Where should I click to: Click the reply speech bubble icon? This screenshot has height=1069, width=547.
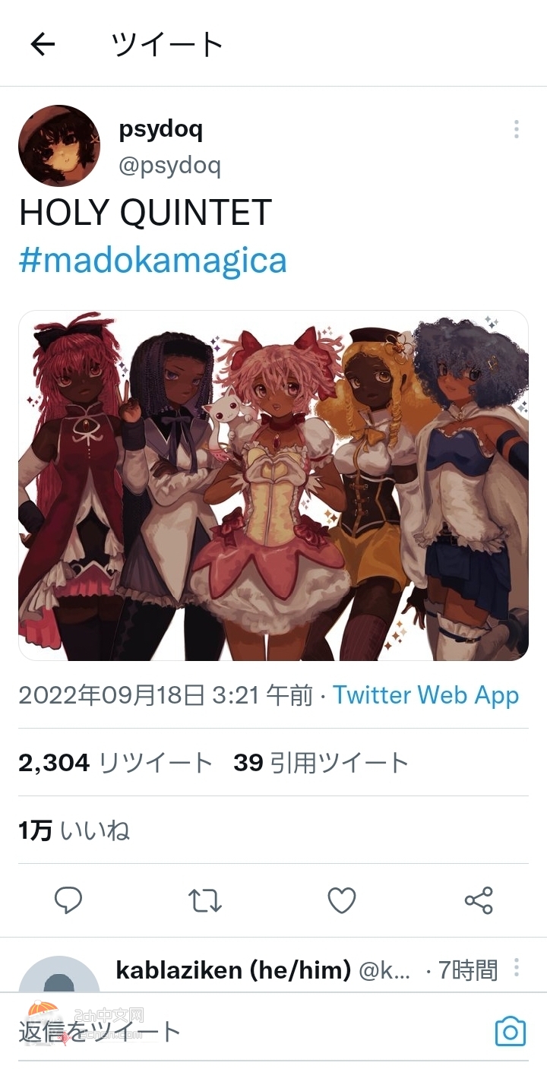click(x=68, y=901)
